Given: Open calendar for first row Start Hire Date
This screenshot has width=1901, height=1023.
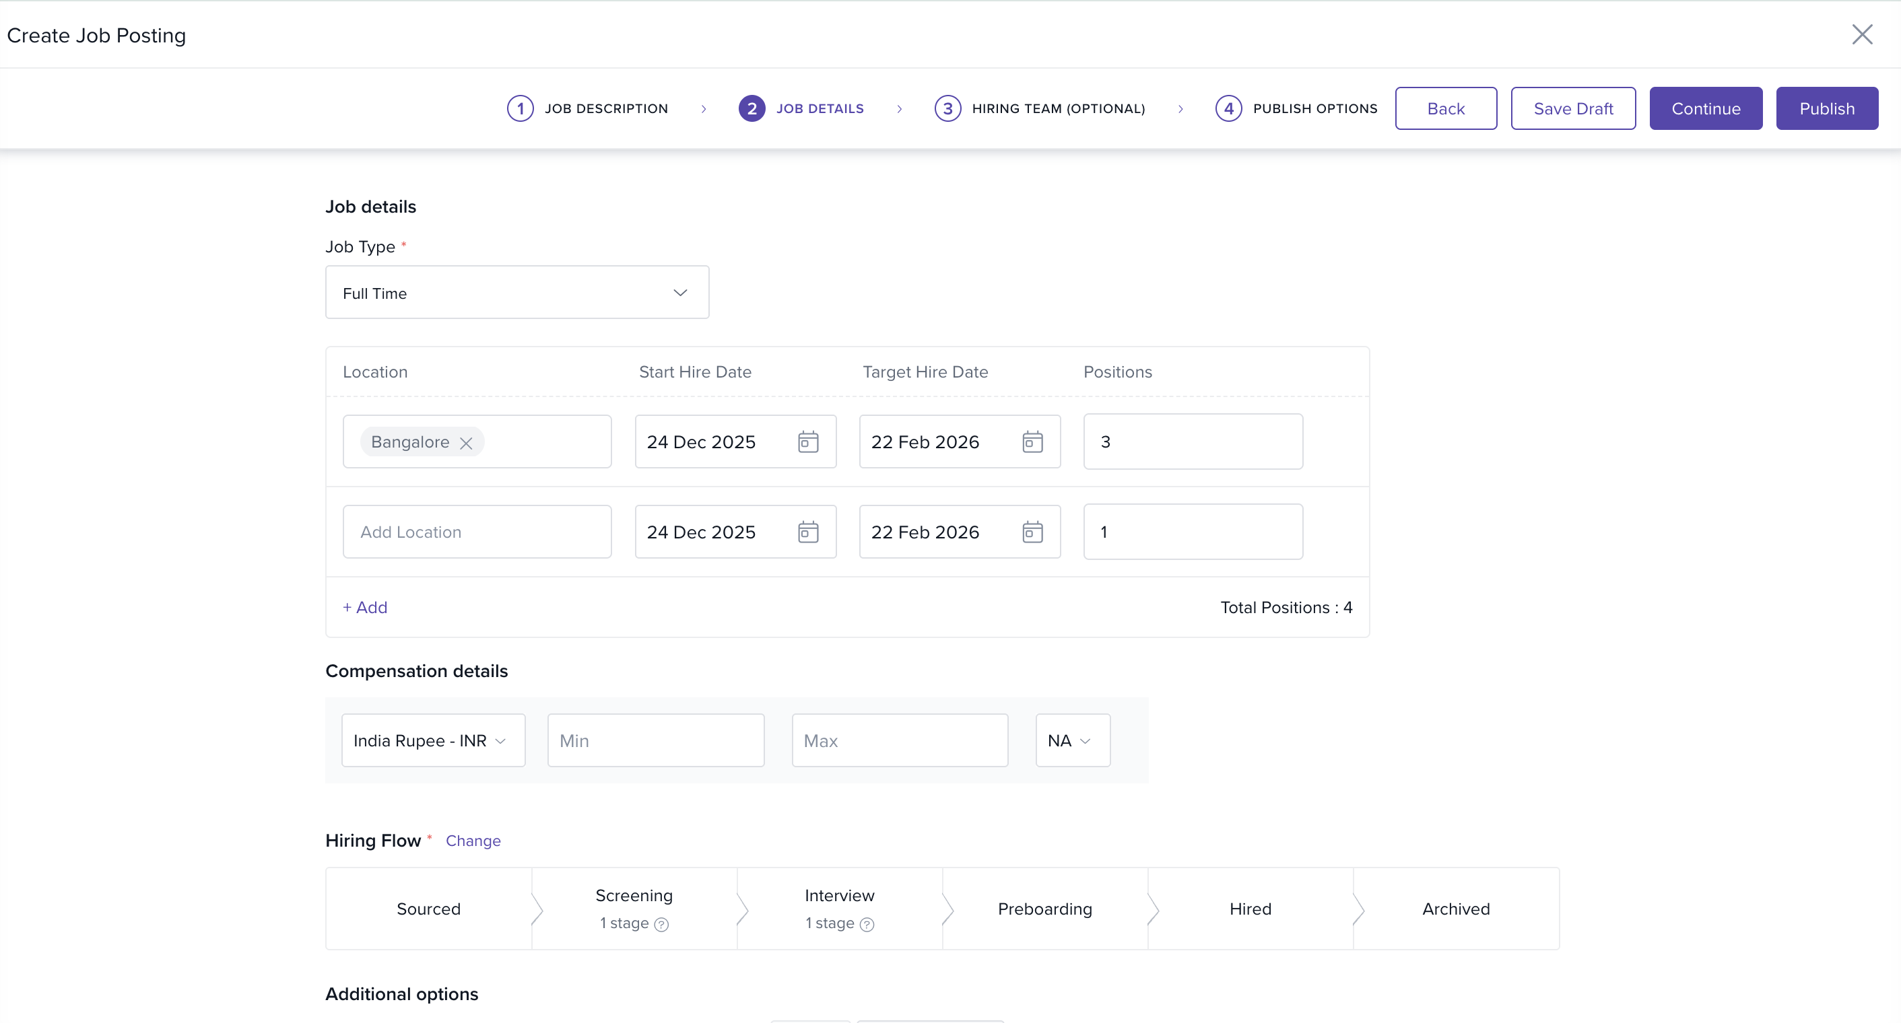Looking at the screenshot, I should (808, 442).
